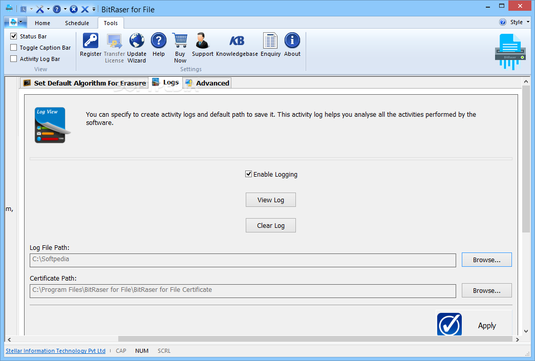Select the Logs settings tab
This screenshot has height=361, width=535.
click(166, 82)
